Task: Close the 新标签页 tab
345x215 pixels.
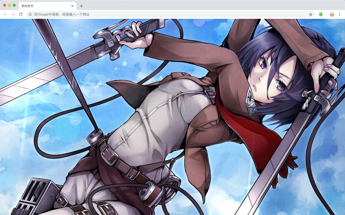Action: (72, 6)
